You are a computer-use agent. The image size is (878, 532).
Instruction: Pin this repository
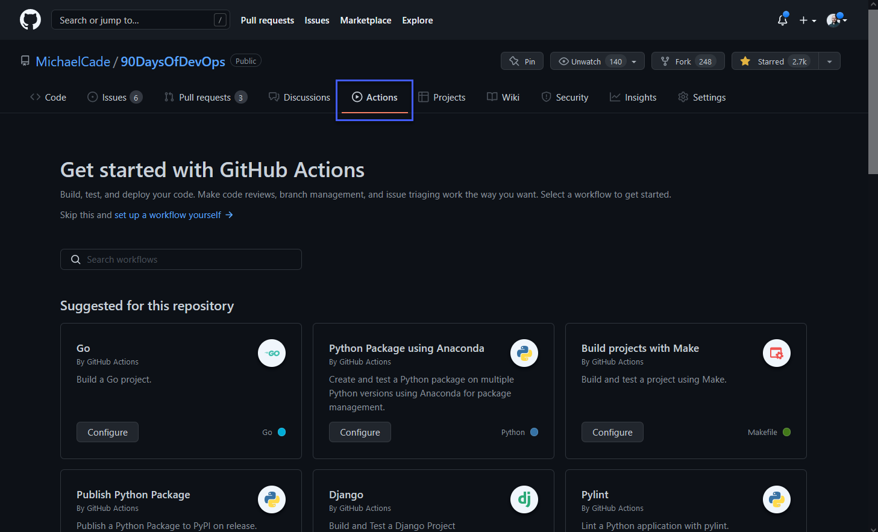(x=522, y=61)
